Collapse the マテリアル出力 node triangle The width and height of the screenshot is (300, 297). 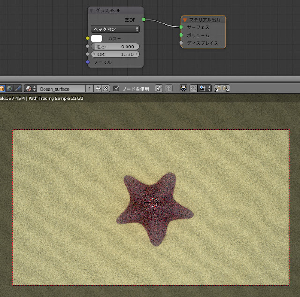pyautogui.click(x=185, y=20)
